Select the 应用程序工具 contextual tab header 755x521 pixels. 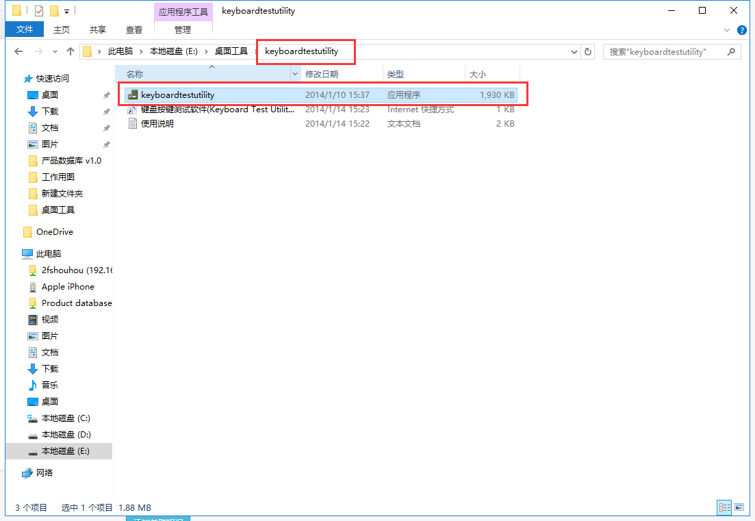183,12
